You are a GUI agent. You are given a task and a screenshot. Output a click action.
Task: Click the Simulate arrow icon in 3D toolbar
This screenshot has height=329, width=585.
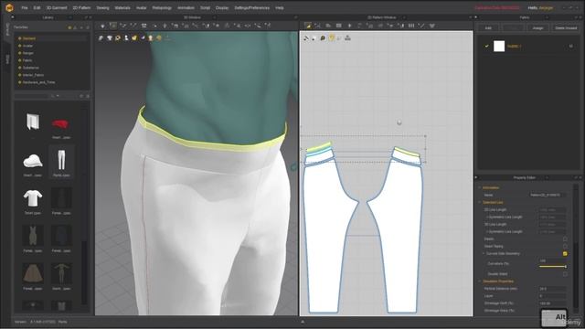pyautogui.click(x=102, y=26)
